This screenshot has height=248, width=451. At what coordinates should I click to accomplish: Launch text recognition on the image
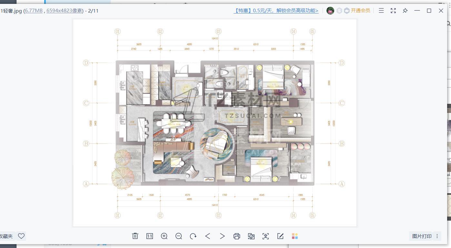click(x=266, y=236)
